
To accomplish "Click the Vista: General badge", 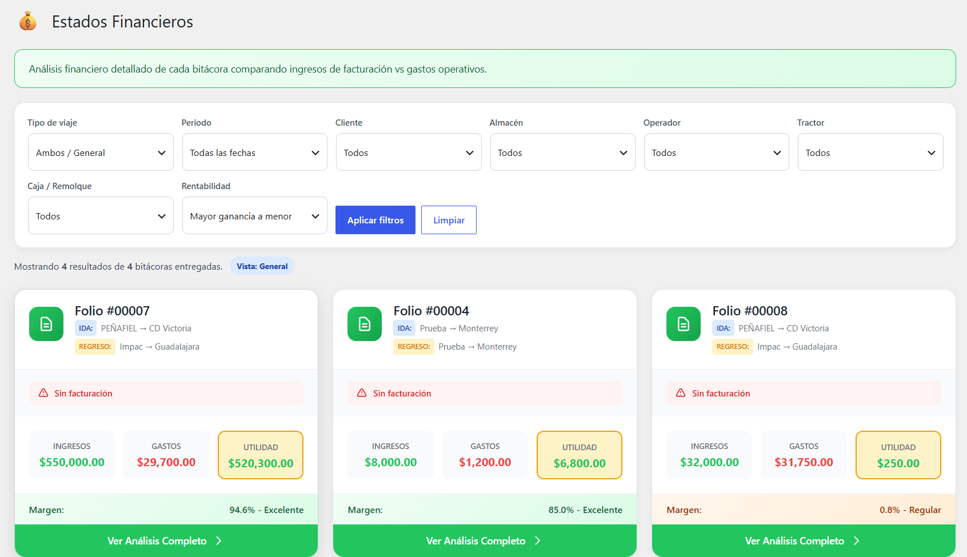I will pyautogui.click(x=262, y=266).
